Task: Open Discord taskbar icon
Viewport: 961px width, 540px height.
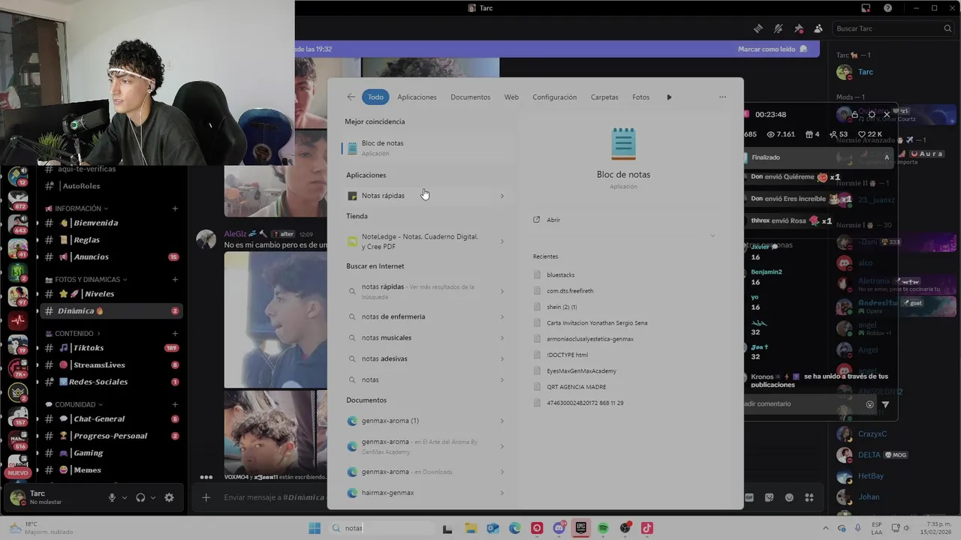Action: (559, 528)
